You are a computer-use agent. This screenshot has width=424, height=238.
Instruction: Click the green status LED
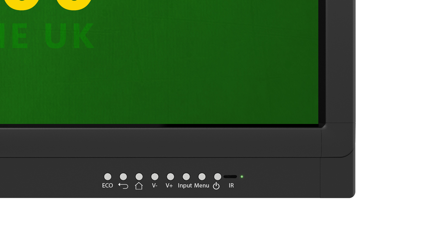pos(242,177)
